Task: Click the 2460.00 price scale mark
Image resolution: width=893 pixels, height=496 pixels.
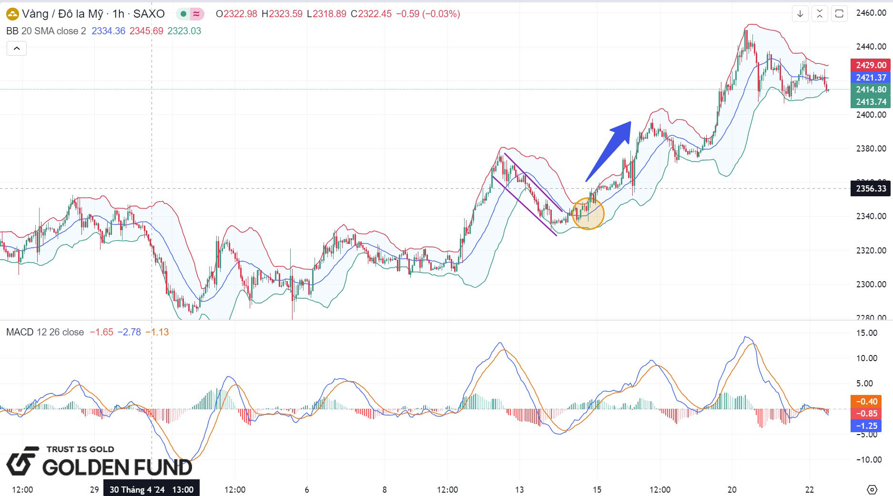Action: coord(871,13)
